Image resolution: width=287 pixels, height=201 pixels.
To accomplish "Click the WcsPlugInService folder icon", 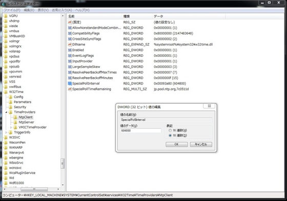I will pyautogui.click(x=6, y=173).
